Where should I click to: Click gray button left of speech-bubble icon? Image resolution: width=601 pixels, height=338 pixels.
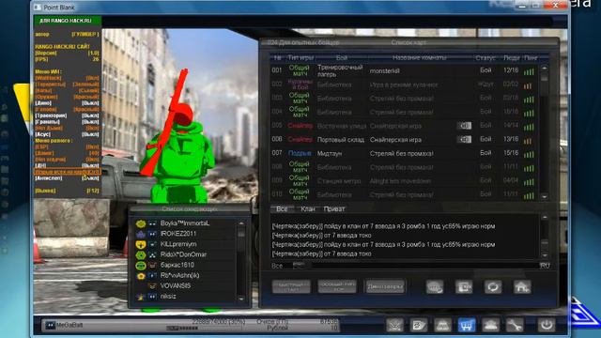click(x=385, y=286)
